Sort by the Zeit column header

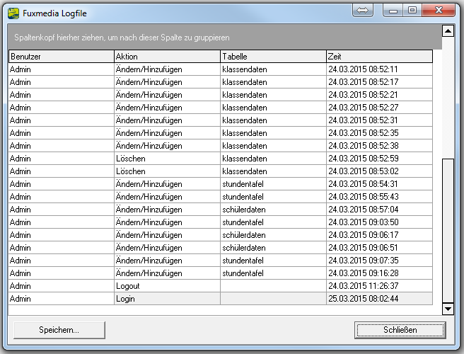(379, 56)
